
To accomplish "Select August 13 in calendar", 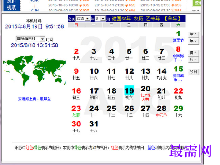I will [145, 74].
